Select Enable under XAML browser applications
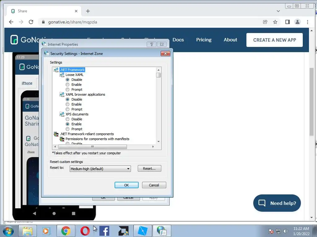Viewport: 317px width, 237px height. click(67, 104)
